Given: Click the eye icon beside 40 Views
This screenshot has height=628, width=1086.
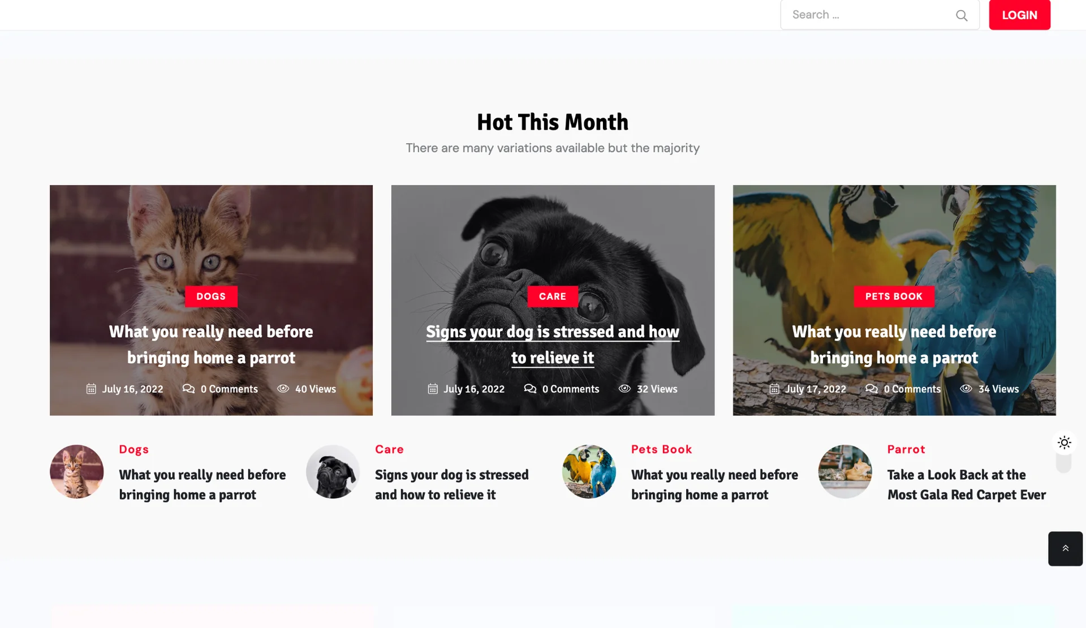Looking at the screenshot, I should (283, 389).
